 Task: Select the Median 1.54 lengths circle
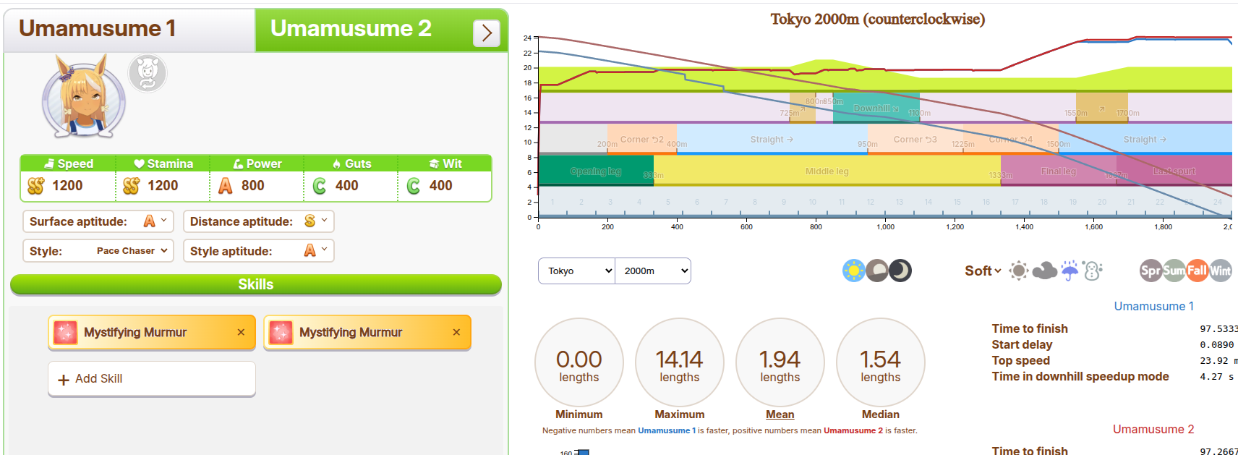click(881, 362)
